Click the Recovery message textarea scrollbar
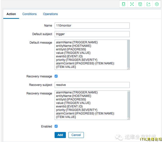The width and height of the screenshot is (162, 142). pyautogui.click(x=129, y=104)
